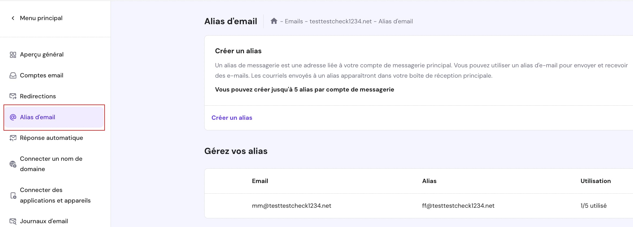633x227 pixels.
Task: Click the home icon in the breadcrumb
Action: tap(274, 21)
